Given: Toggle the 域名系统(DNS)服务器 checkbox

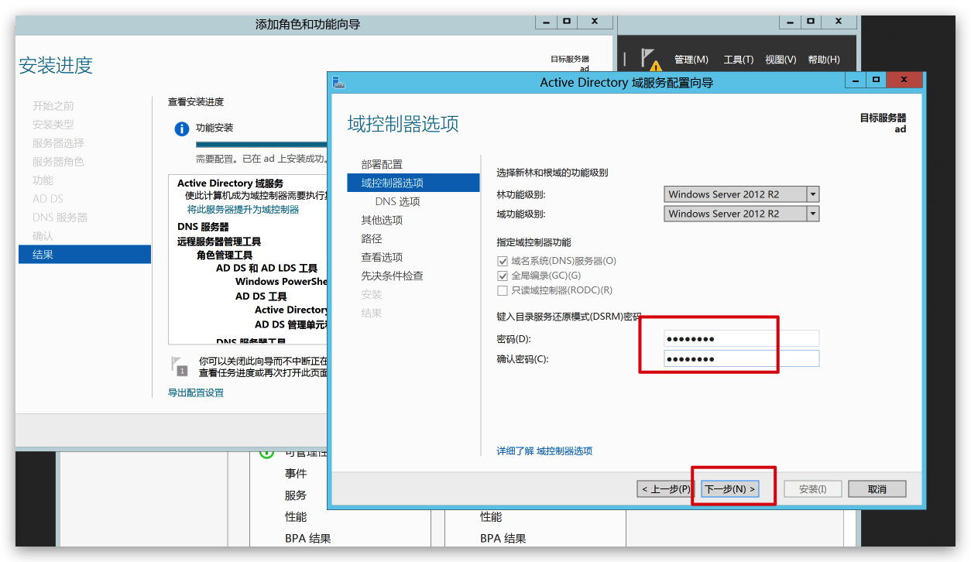Looking at the screenshot, I should coord(503,262).
